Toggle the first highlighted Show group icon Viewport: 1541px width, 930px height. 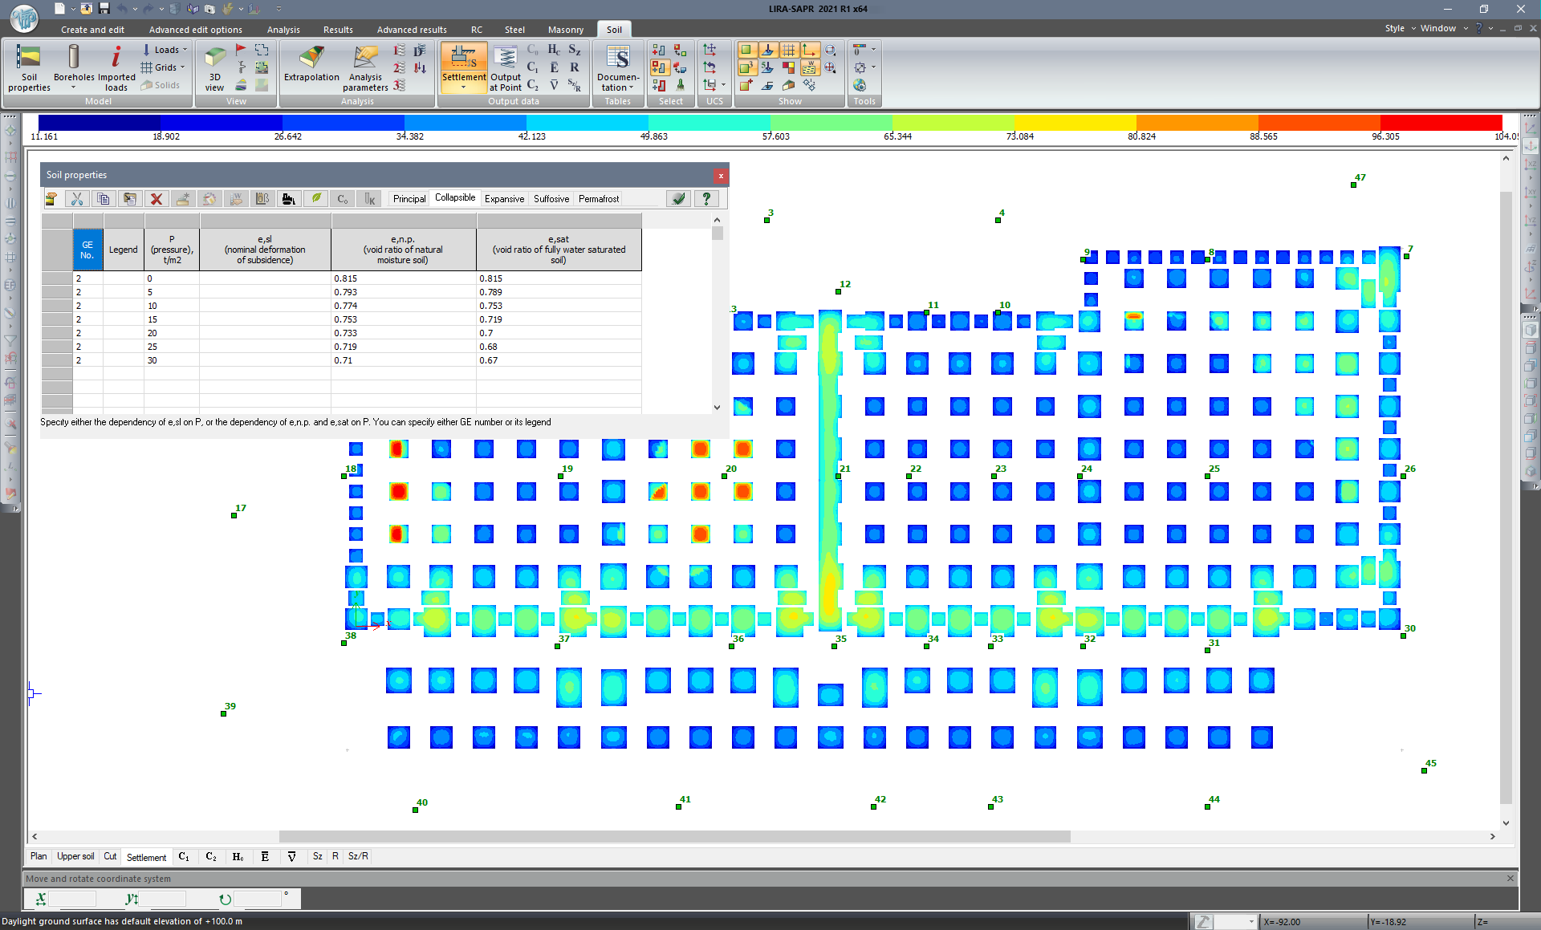click(746, 50)
